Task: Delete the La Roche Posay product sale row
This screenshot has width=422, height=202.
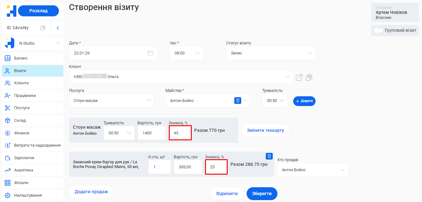Action: click(x=269, y=156)
